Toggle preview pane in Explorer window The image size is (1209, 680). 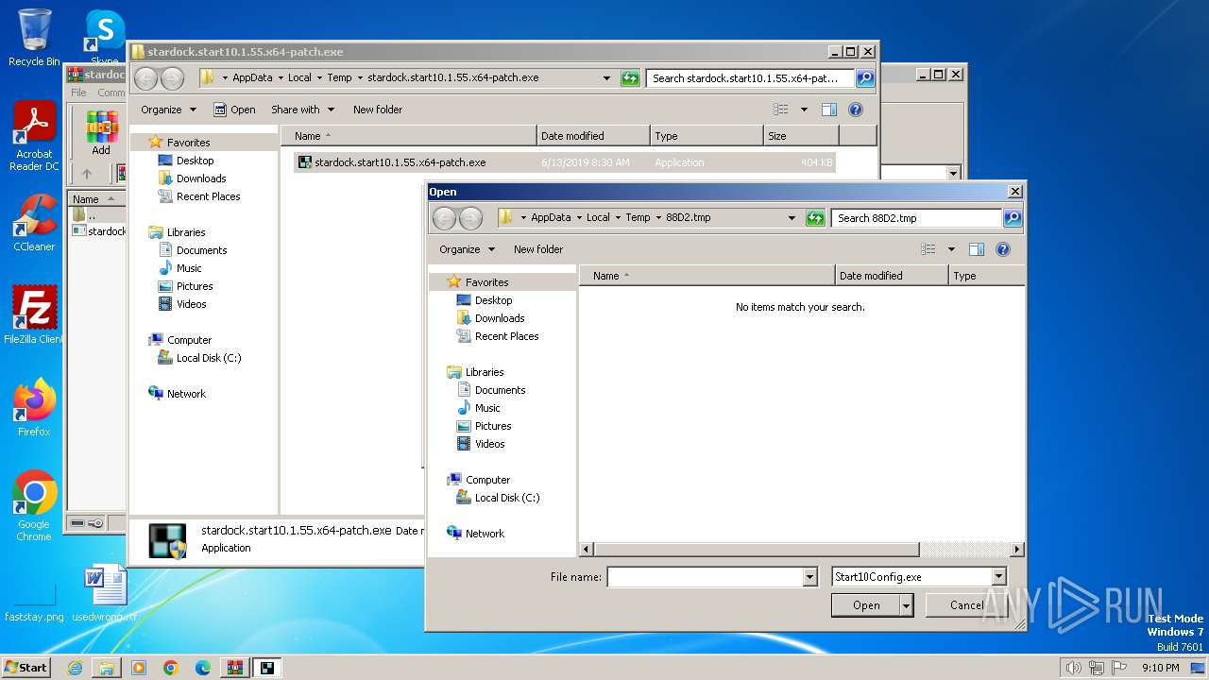pyautogui.click(x=829, y=110)
